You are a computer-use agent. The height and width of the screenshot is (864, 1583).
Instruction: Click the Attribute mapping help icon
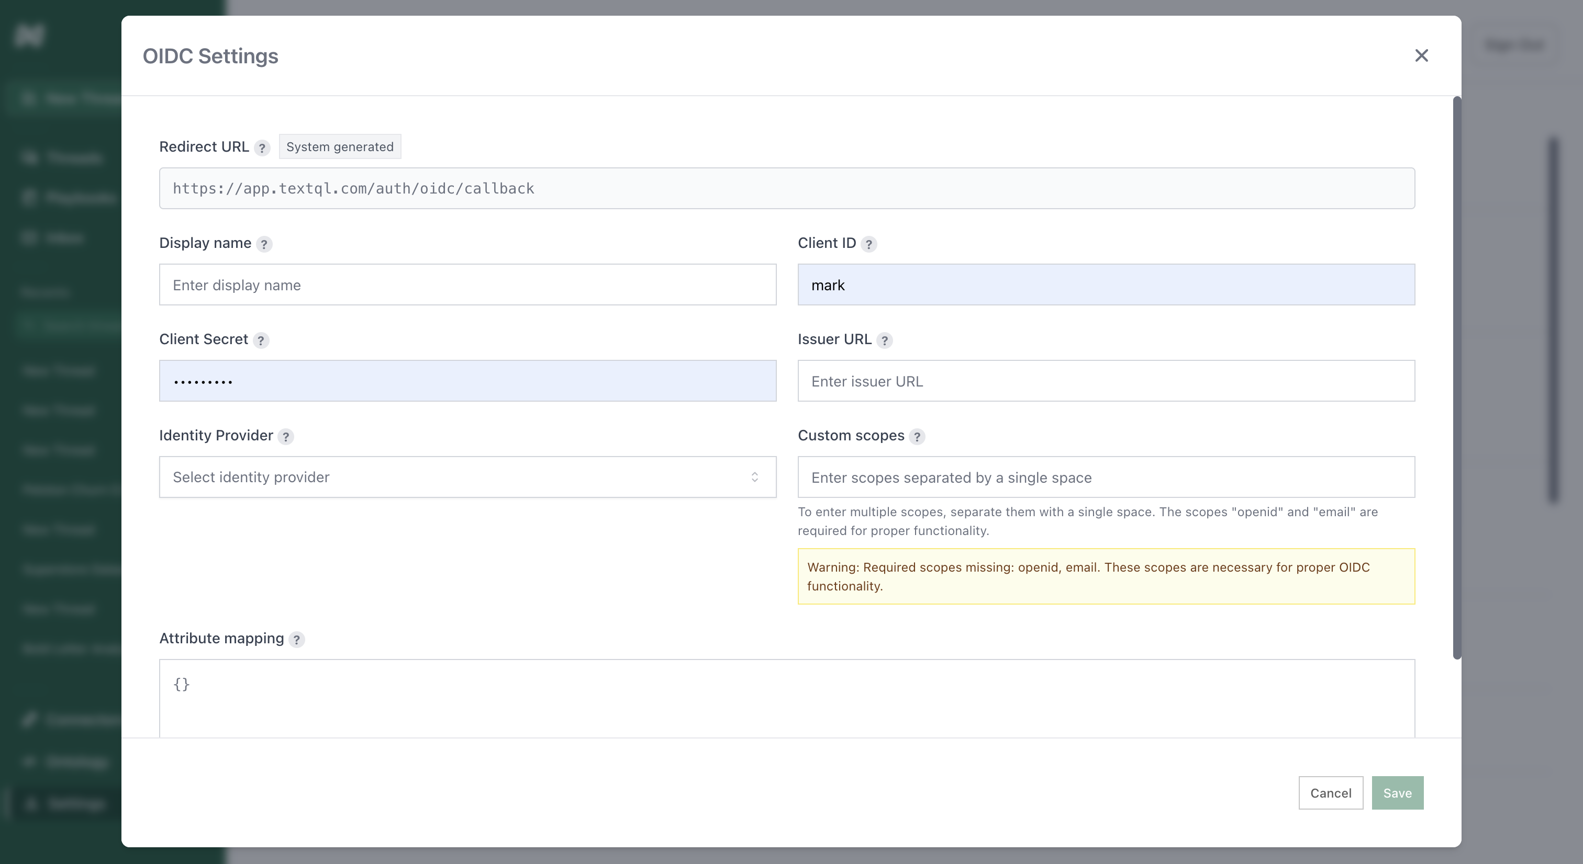pyautogui.click(x=296, y=640)
